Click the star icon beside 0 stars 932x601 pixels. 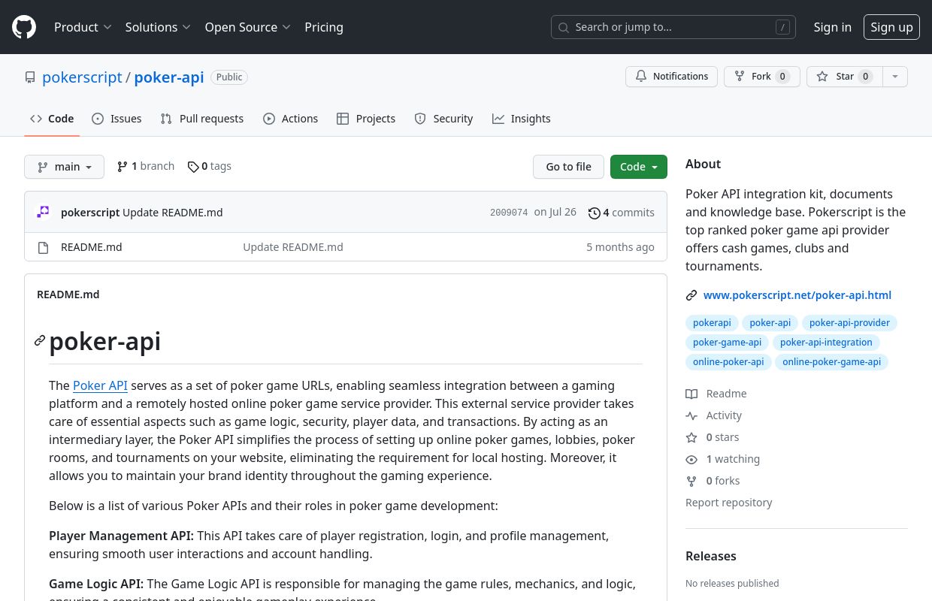691,437
